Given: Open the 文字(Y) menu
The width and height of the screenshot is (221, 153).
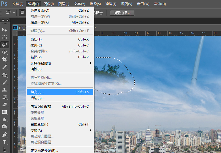Looking at the screenshot, I should coord(80,4).
